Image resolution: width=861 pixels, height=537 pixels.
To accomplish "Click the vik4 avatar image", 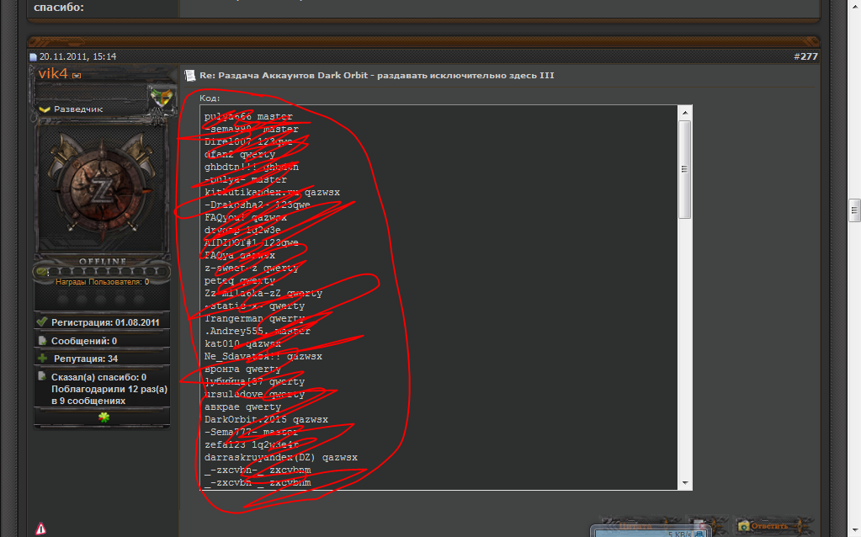I will coord(102,189).
